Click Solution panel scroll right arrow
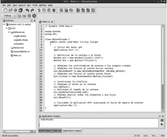Viewport: 167px width, 138px height. [x=34, y=131]
